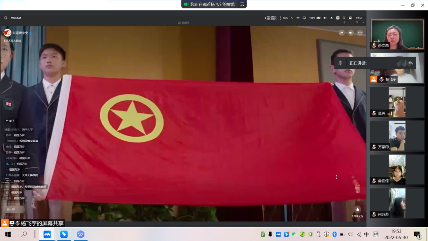Click the WeChat icon in the system tray
The height and width of the screenshot is (241, 428).
[x=294, y=234]
